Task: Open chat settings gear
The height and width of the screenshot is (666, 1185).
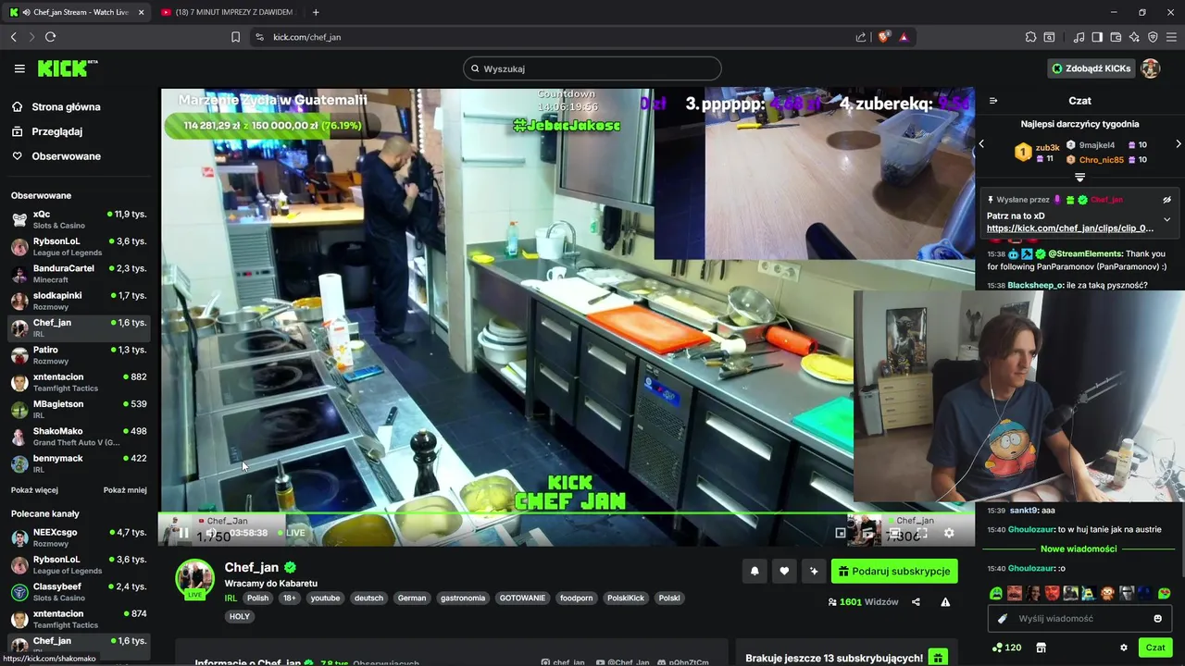Action: pos(1124,647)
